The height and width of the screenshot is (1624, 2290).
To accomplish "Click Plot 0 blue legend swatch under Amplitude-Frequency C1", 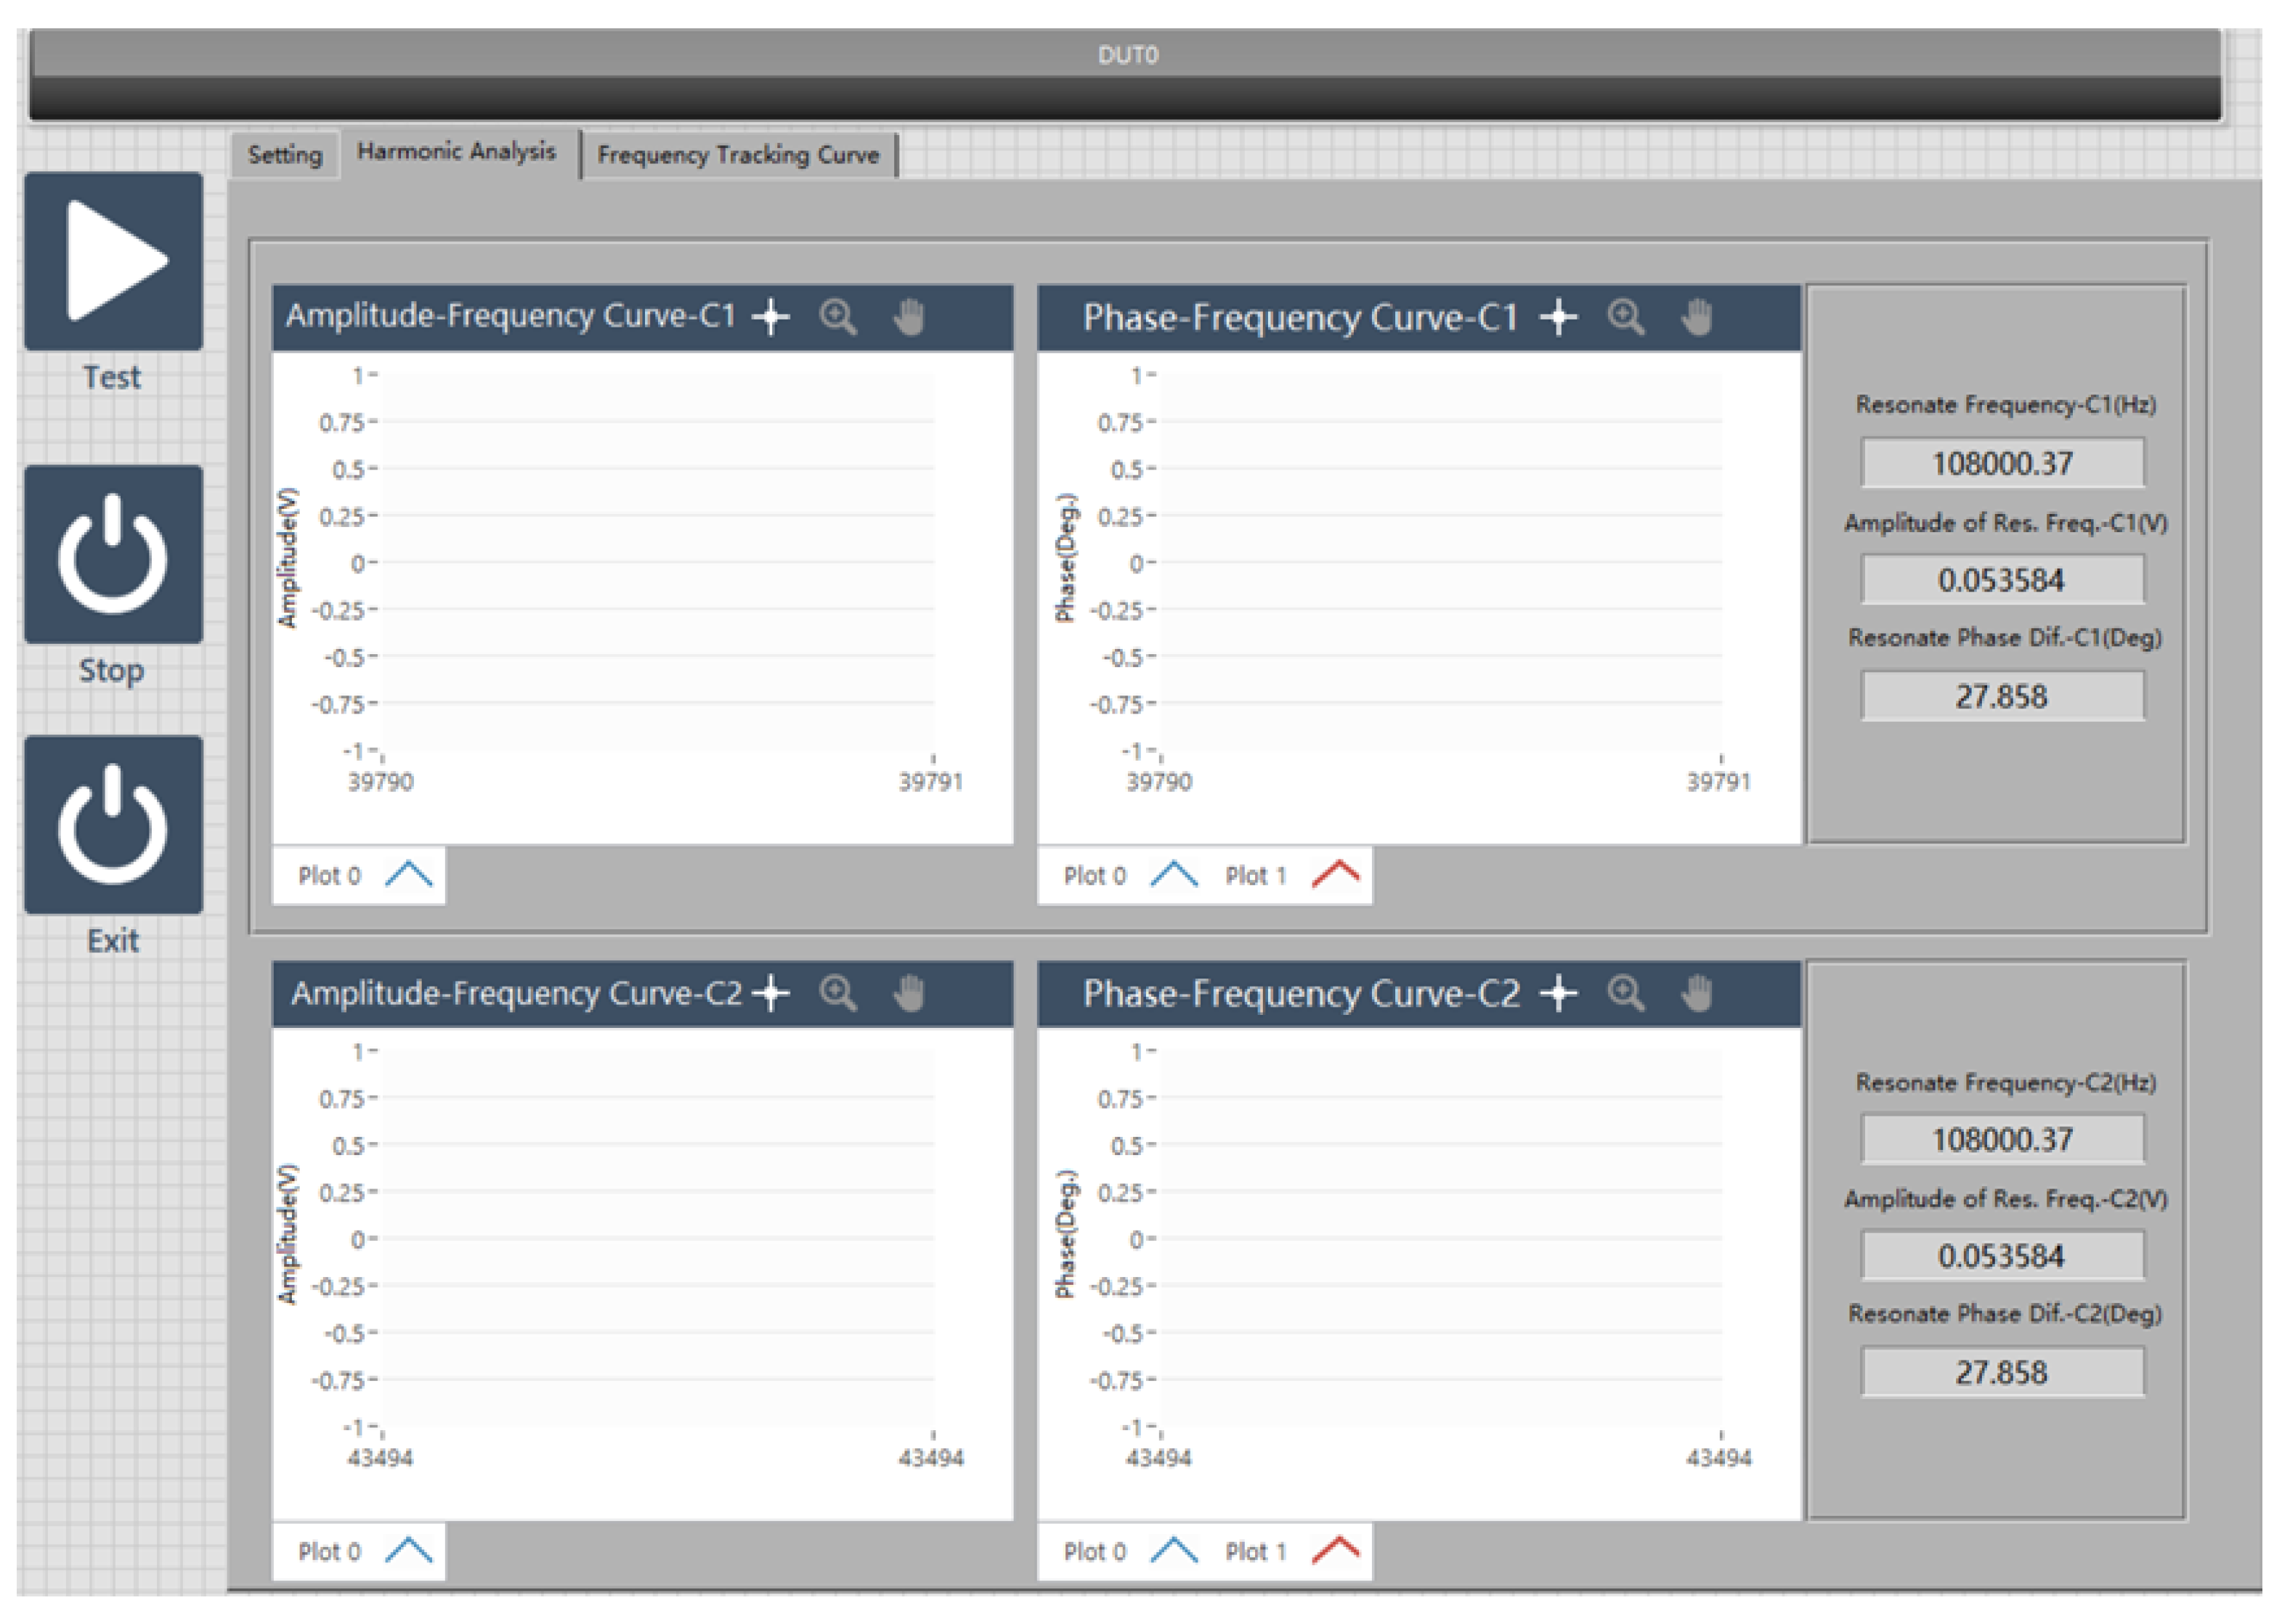I will tap(408, 875).
